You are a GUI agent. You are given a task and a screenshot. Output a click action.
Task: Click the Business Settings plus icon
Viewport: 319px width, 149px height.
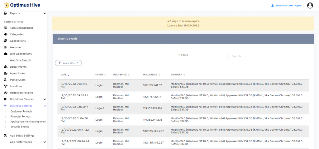point(5,106)
